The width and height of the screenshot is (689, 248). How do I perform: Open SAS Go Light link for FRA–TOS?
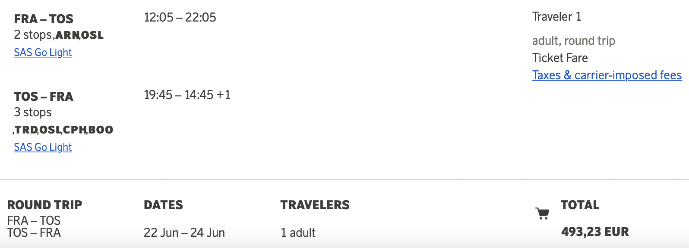coord(43,53)
